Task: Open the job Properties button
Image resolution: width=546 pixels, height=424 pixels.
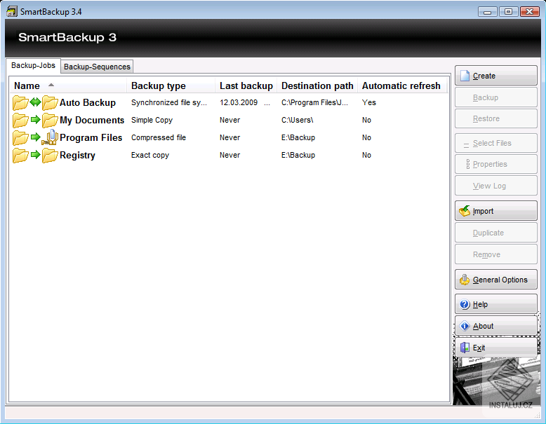Action: pos(496,164)
